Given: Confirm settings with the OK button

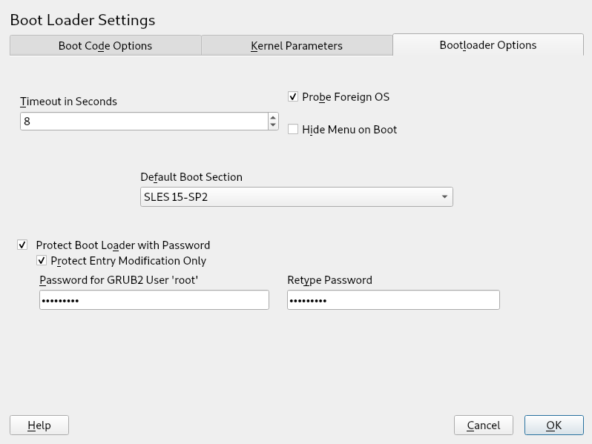Looking at the screenshot, I should [553, 425].
